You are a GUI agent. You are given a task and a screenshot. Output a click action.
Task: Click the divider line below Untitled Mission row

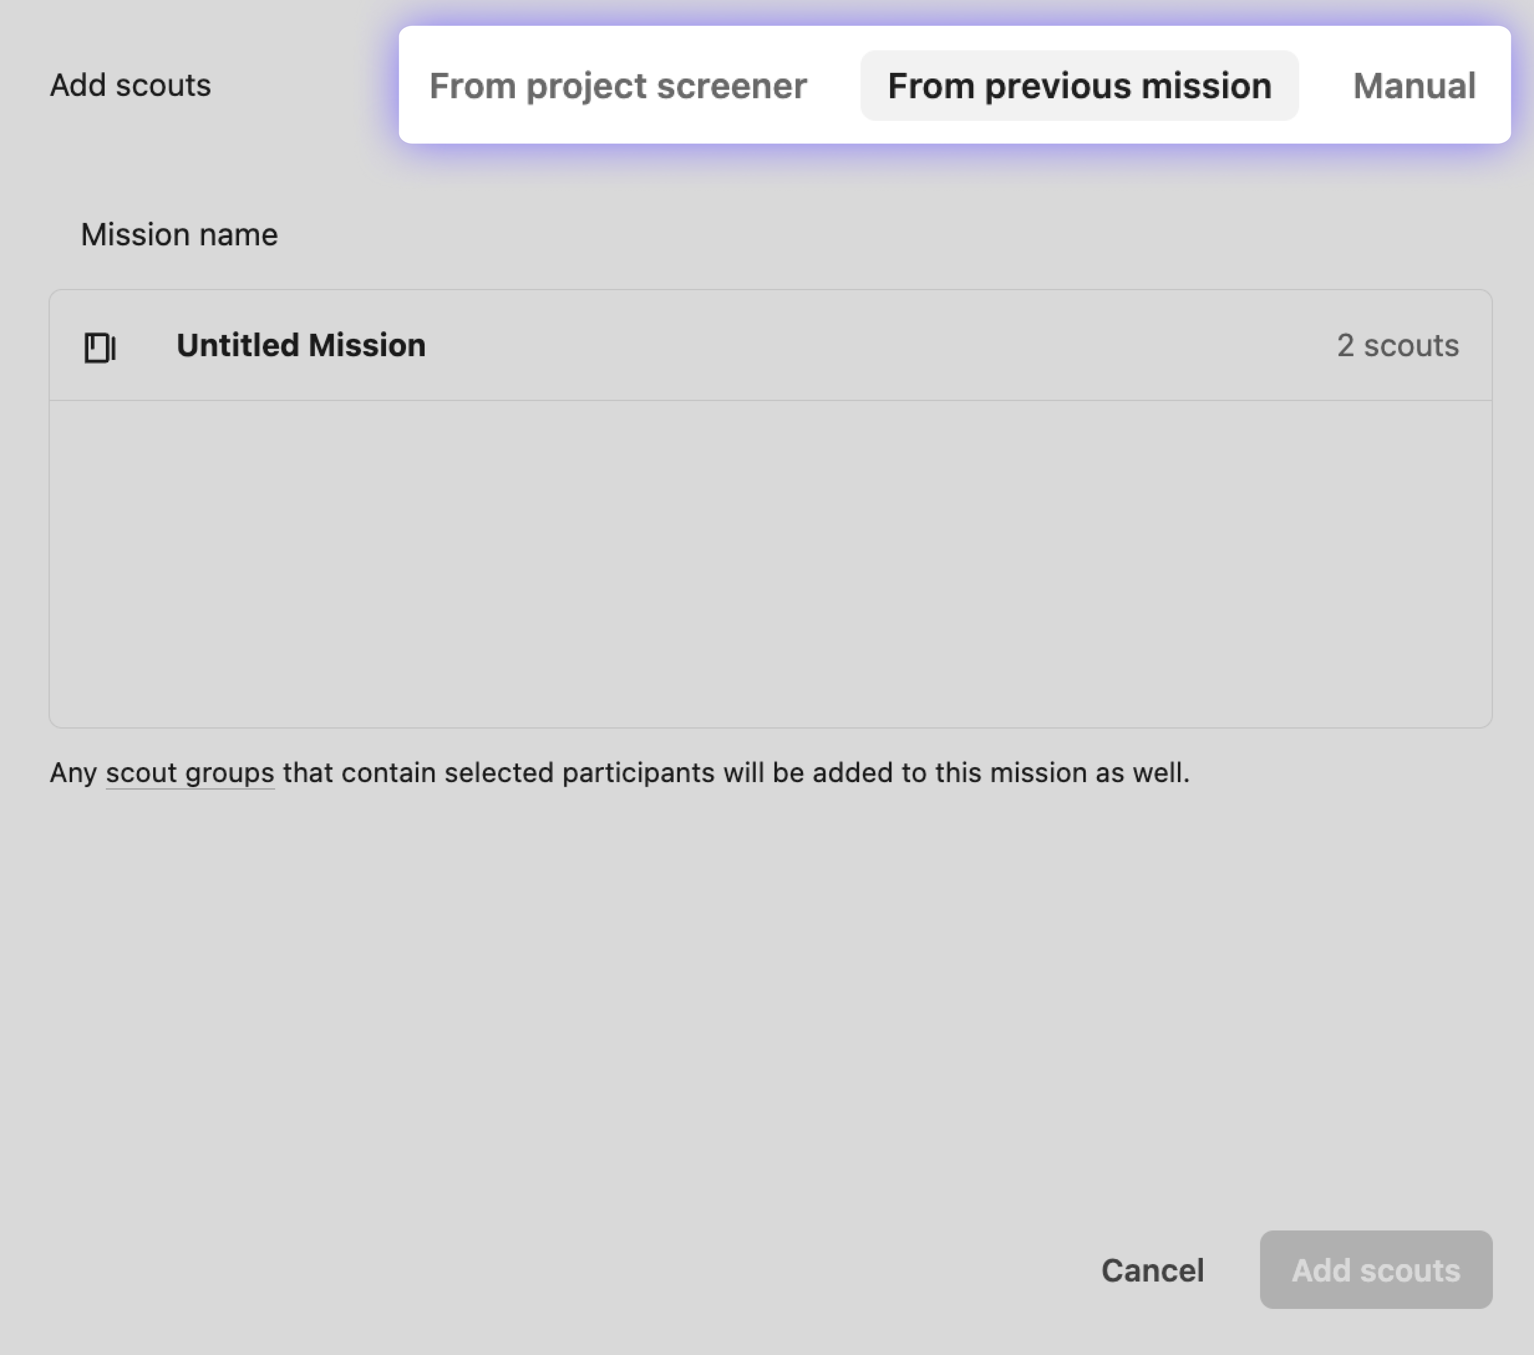point(770,400)
